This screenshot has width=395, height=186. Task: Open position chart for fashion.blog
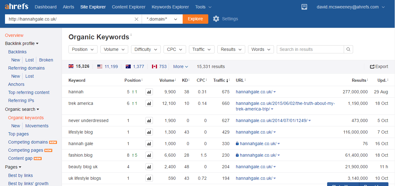[149, 155]
